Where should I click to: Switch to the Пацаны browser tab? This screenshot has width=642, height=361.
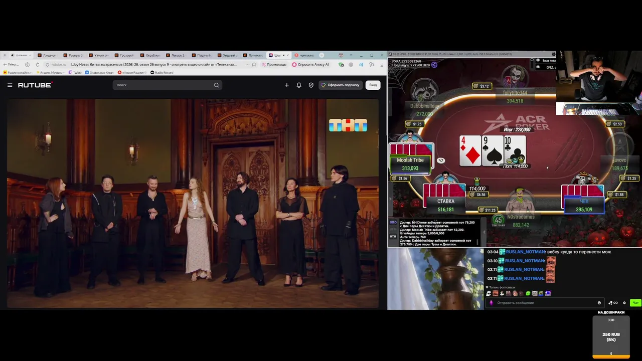coord(203,55)
